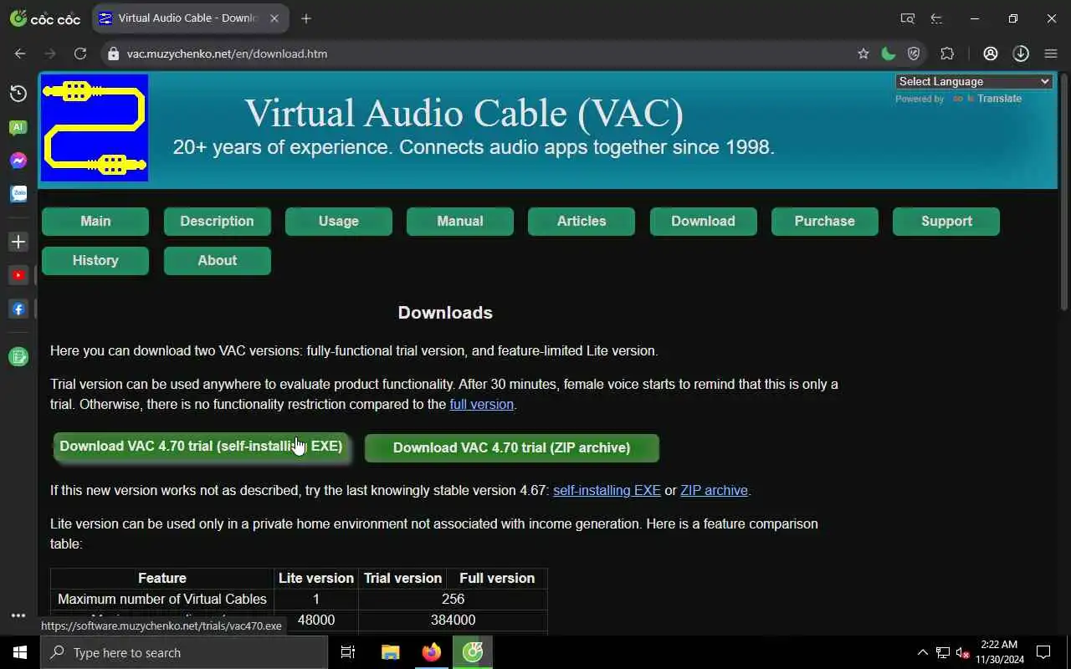Toggle the dark mode moon icon
1071x669 pixels.
coord(889,54)
